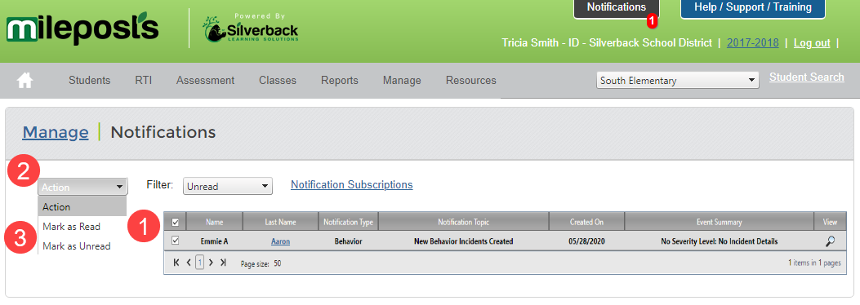The image size is (860, 305).
Task: Open Notification Subscriptions link
Action: (x=351, y=184)
